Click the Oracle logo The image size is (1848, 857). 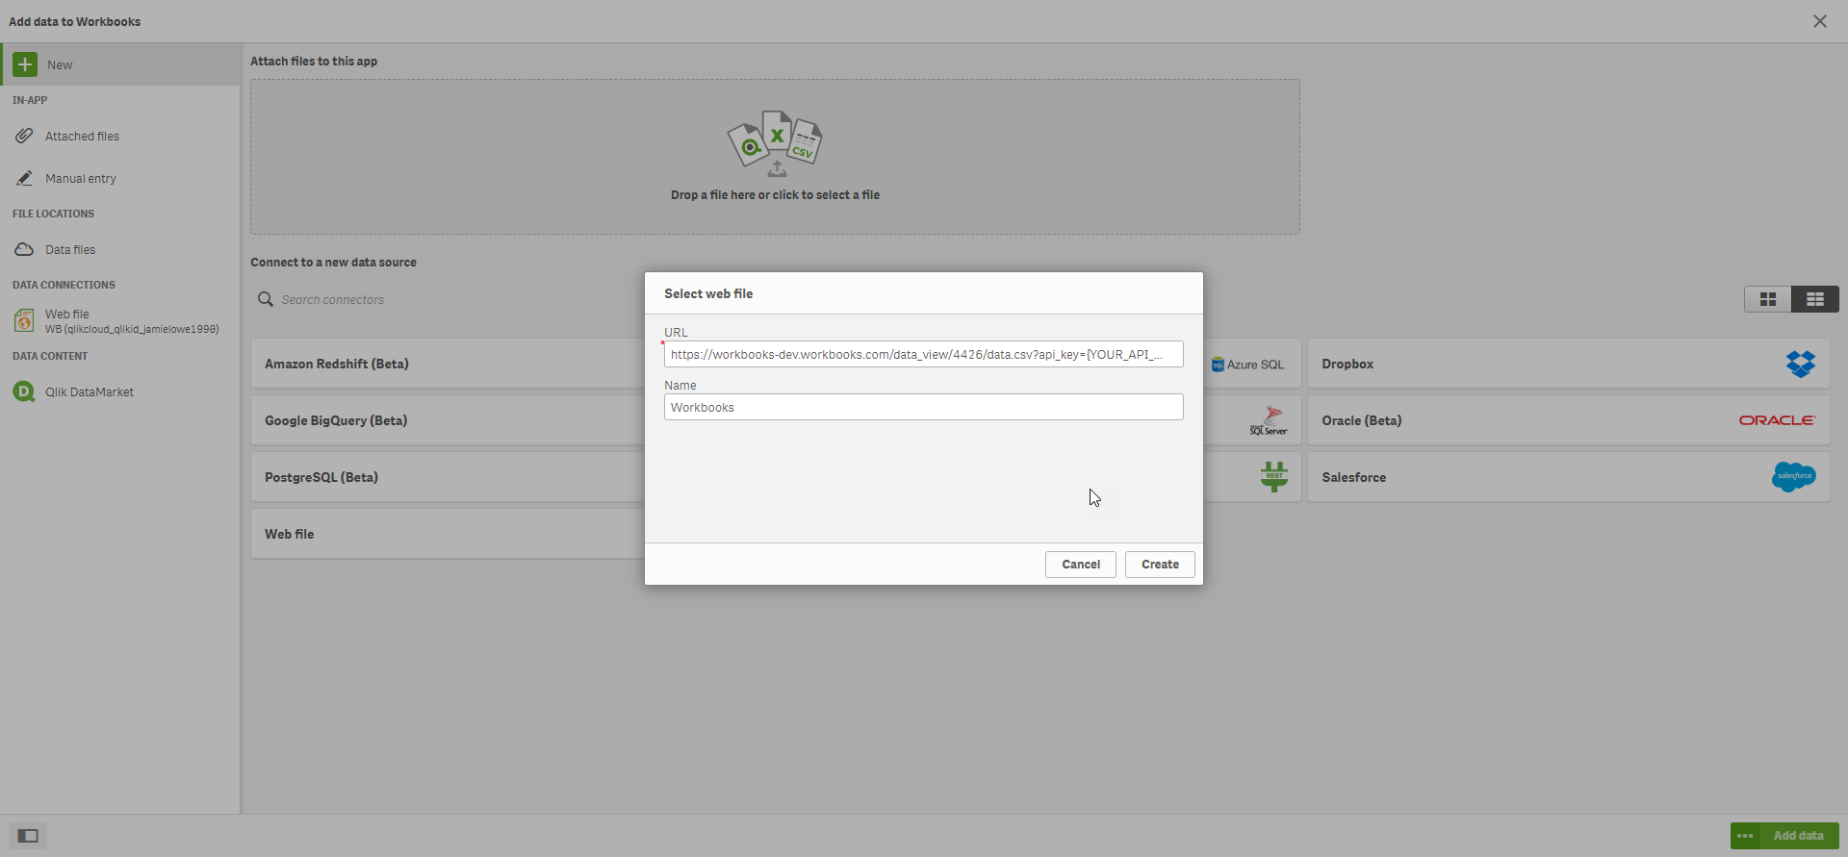[1777, 420]
